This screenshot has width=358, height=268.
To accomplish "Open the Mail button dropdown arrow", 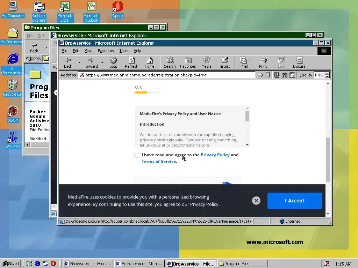I will pyautogui.click(x=249, y=60).
